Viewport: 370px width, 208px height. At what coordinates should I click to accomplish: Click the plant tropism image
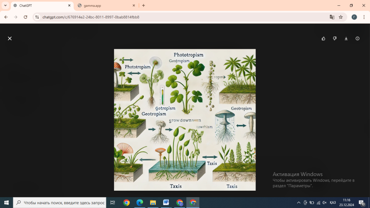coord(185,120)
